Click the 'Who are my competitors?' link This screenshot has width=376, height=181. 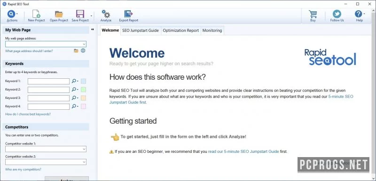(x=23, y=169)
